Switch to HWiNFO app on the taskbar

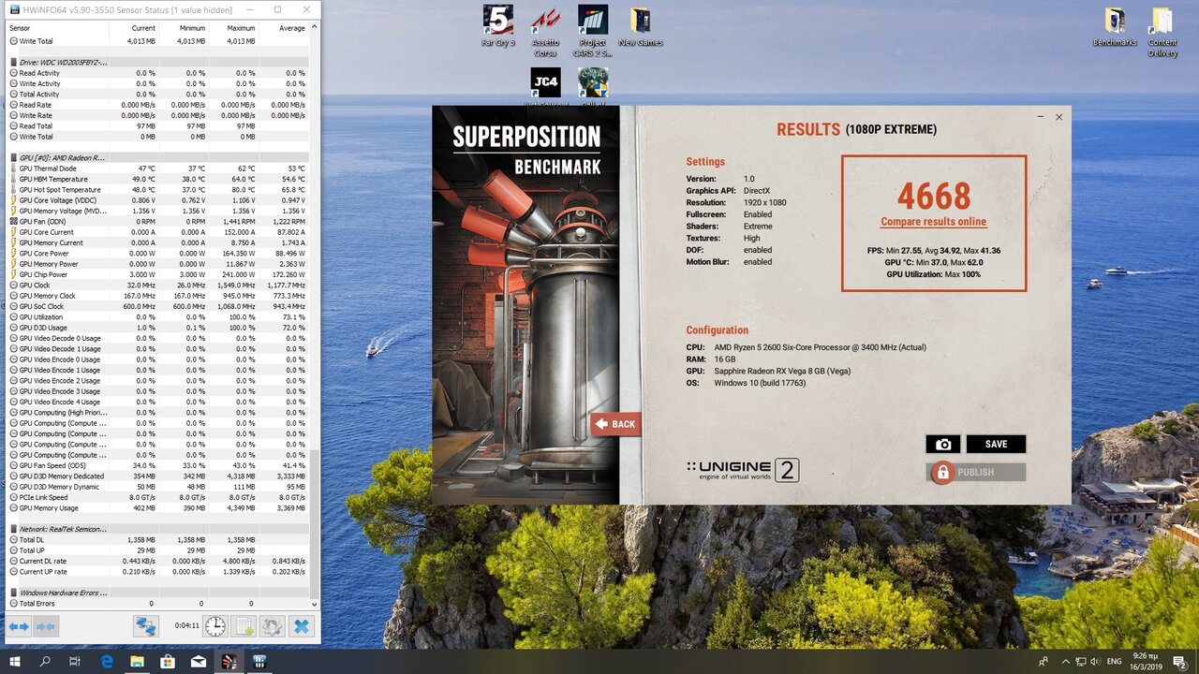(259, 662)
